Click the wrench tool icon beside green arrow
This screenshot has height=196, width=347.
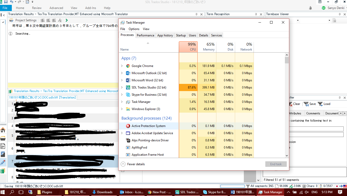pyautogui.click(x=60, y=20)
